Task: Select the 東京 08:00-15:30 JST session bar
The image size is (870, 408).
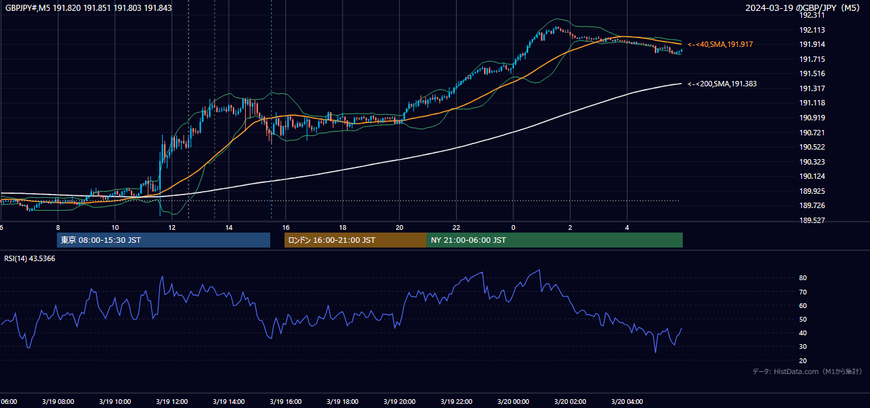Action: pyautogui.click(x=163, y=240)
